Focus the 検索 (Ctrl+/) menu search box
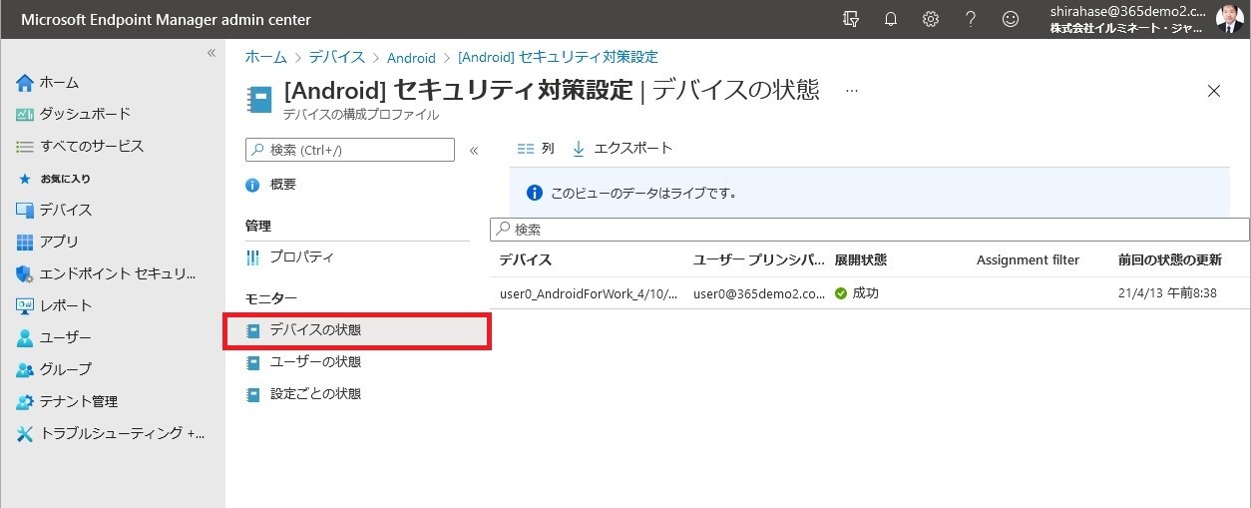This screenshot has height=508, width=1251. point(350,150)
